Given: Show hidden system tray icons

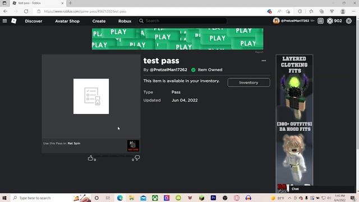Looking at the screenshot, I should pyautogui.click(x=289, y=198).
